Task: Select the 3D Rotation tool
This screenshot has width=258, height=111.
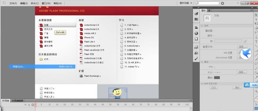Action: (256, 28)
